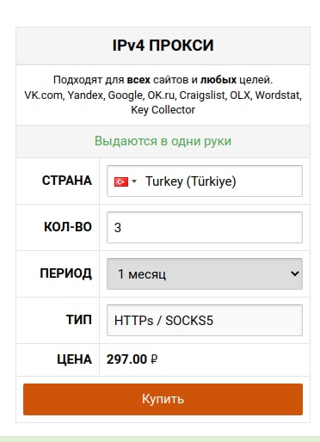Click the IPv4 ПРОКСИ heading
The height and width of the screenshot is (442, 320).
163,46
